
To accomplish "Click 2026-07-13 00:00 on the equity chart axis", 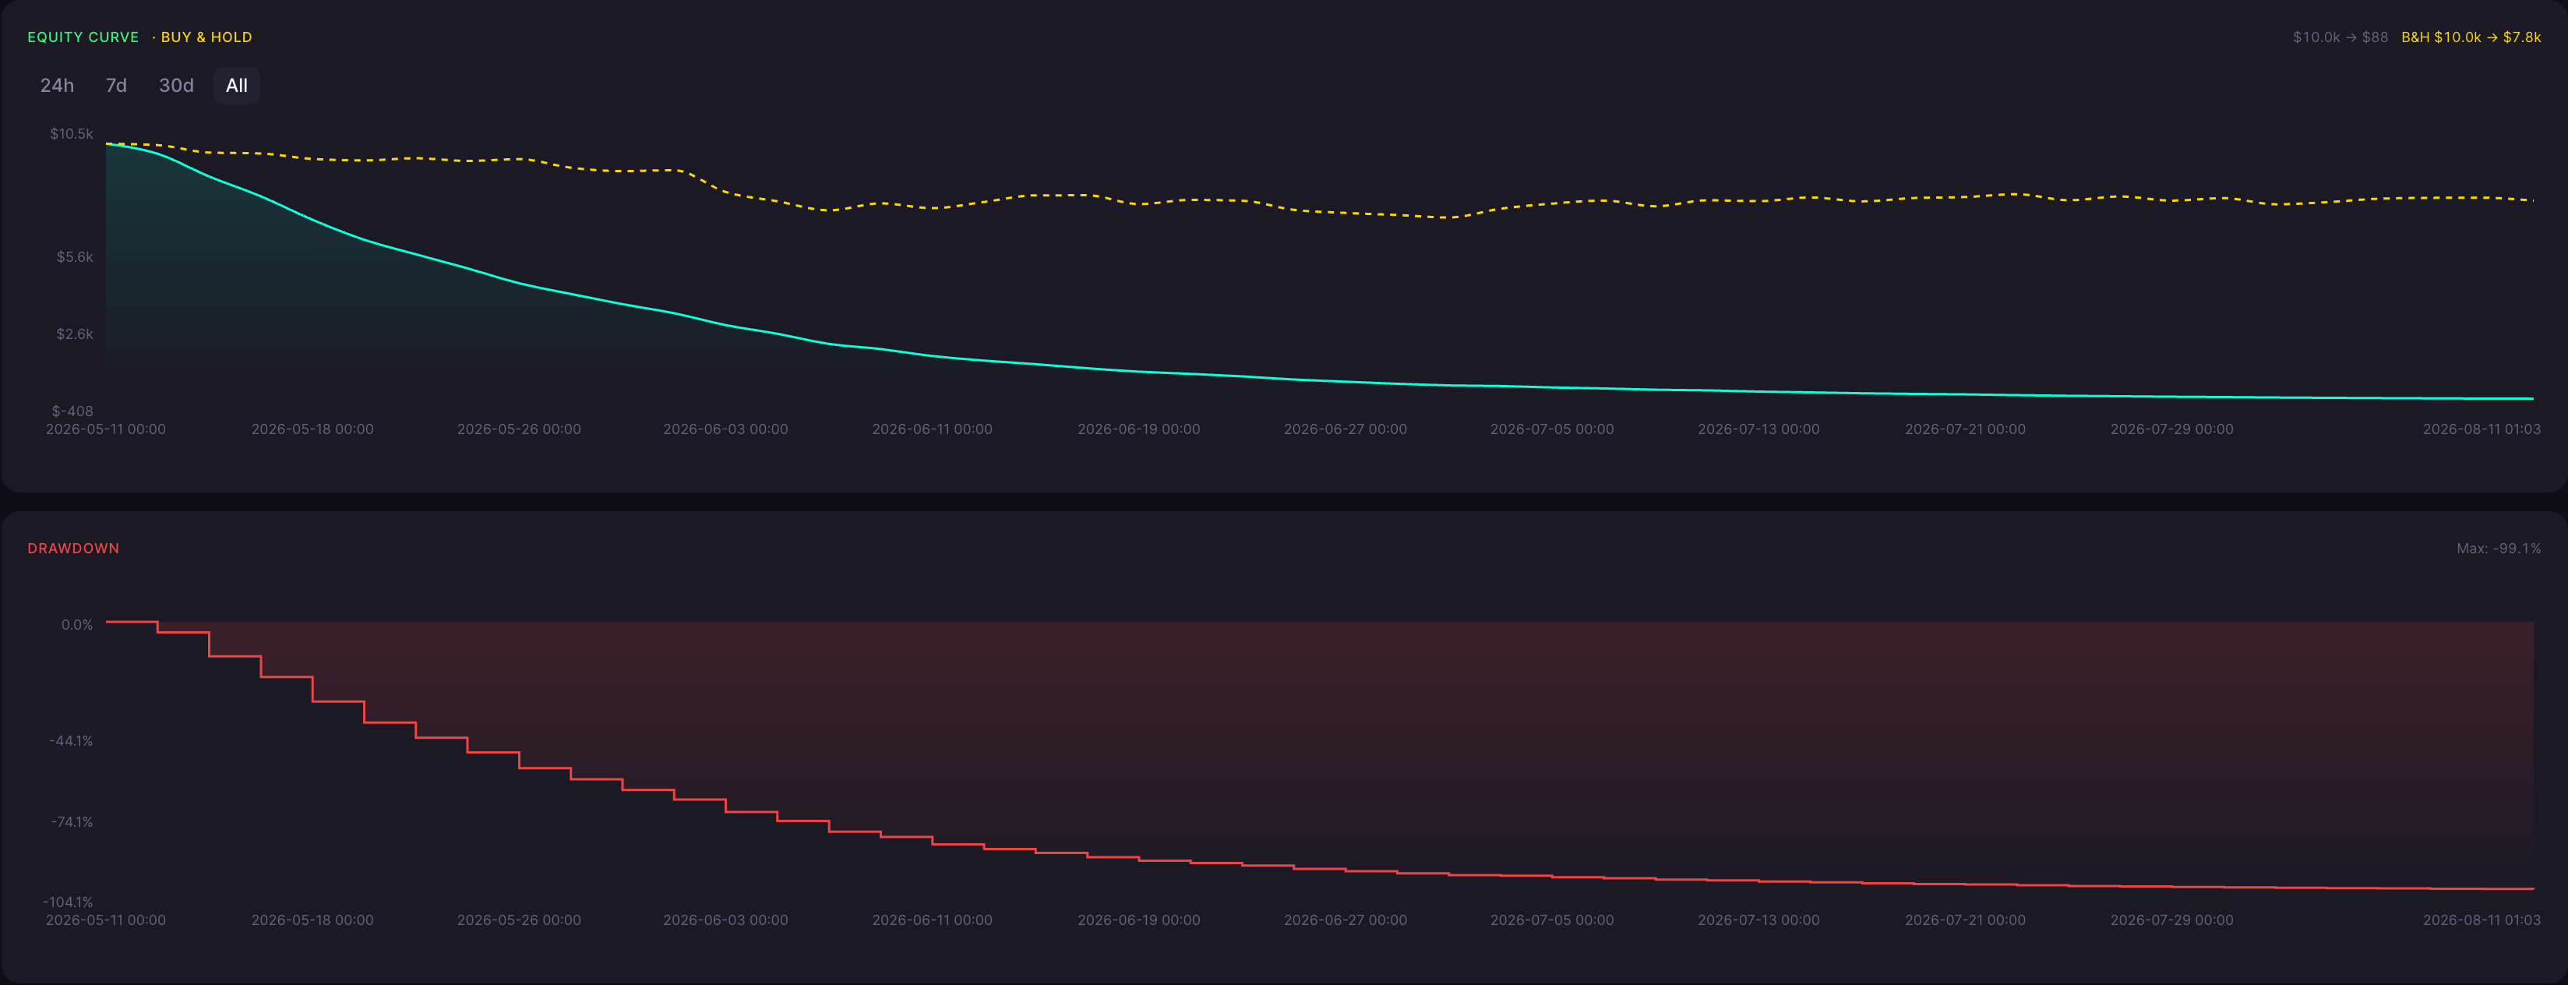I will 1758,429.
